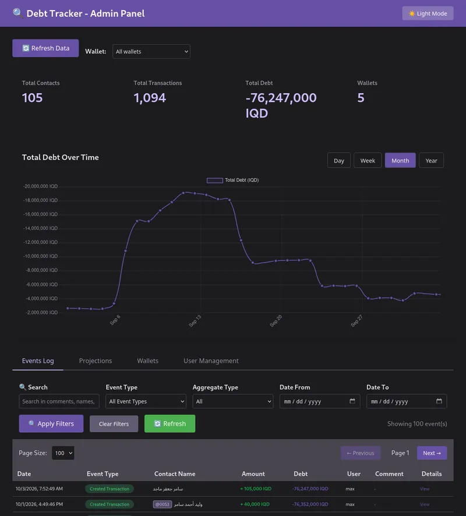Click Created Transaction badge in the 10/3/2026 row
466x516 pixels.
click(110, 489)
